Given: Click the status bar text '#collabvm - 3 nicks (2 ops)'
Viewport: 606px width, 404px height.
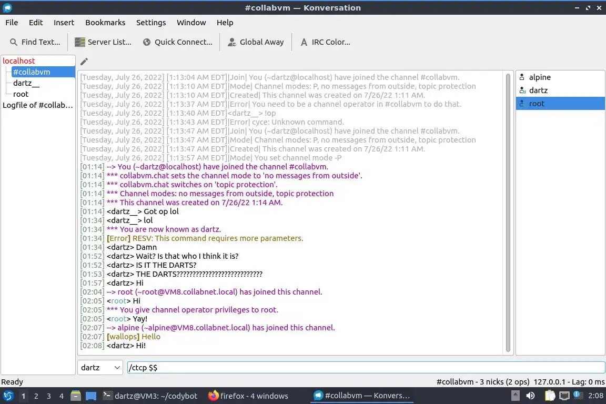Looking at the screenshot, I should pyautogui.click(x=483, y=382).
